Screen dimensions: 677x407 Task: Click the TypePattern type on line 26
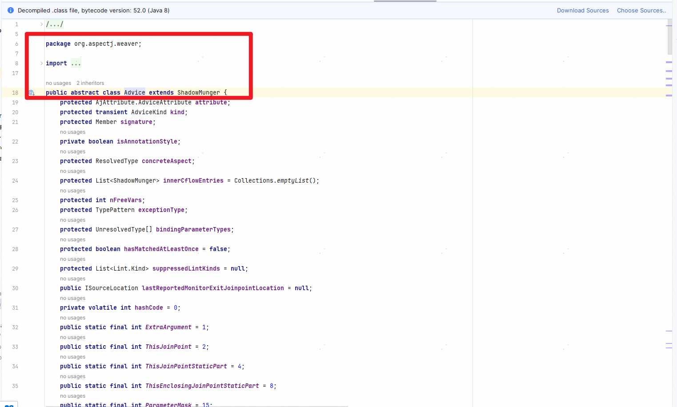click(115, 210)
